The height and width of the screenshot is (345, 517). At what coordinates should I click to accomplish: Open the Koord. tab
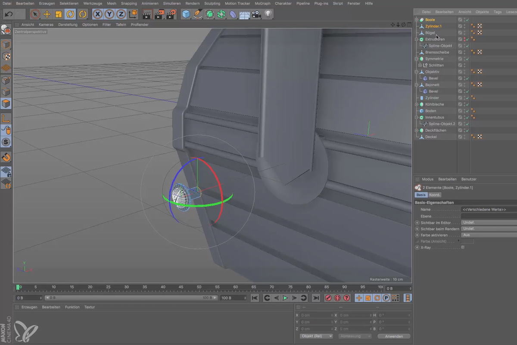click(x=435, y=195)
